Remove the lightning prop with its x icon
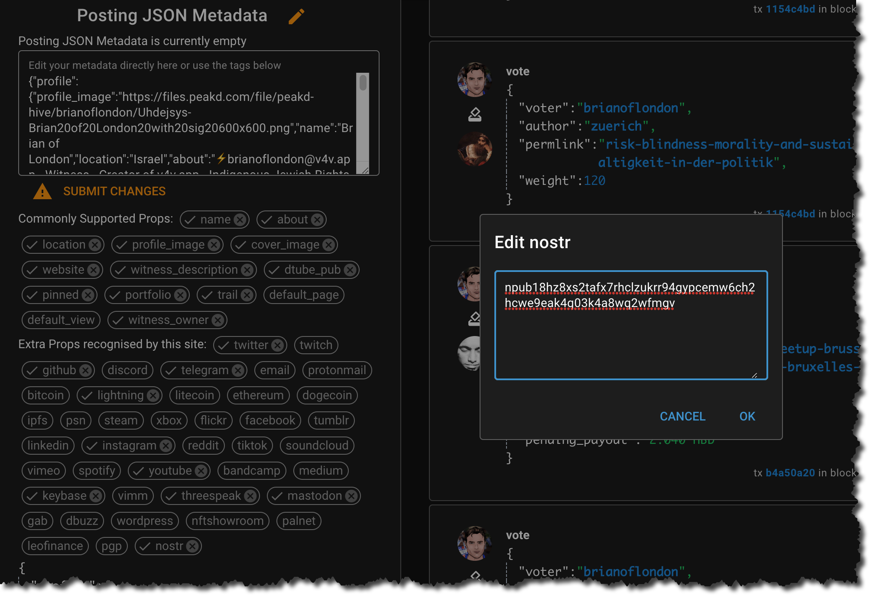870x595 pixels. click(x=153, y=395)
